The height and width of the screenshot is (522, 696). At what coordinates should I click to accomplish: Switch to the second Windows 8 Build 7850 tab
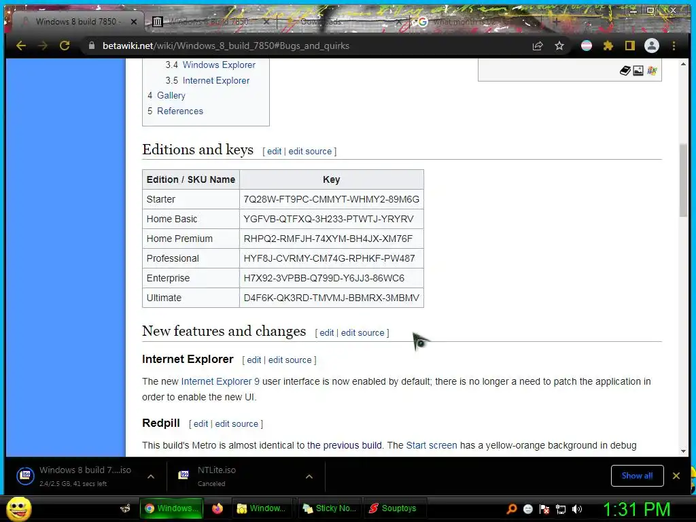209,21
